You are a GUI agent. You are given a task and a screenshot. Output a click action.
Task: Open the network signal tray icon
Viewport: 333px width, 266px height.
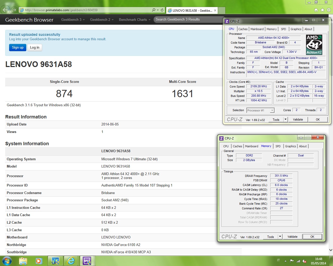point(298,261)
